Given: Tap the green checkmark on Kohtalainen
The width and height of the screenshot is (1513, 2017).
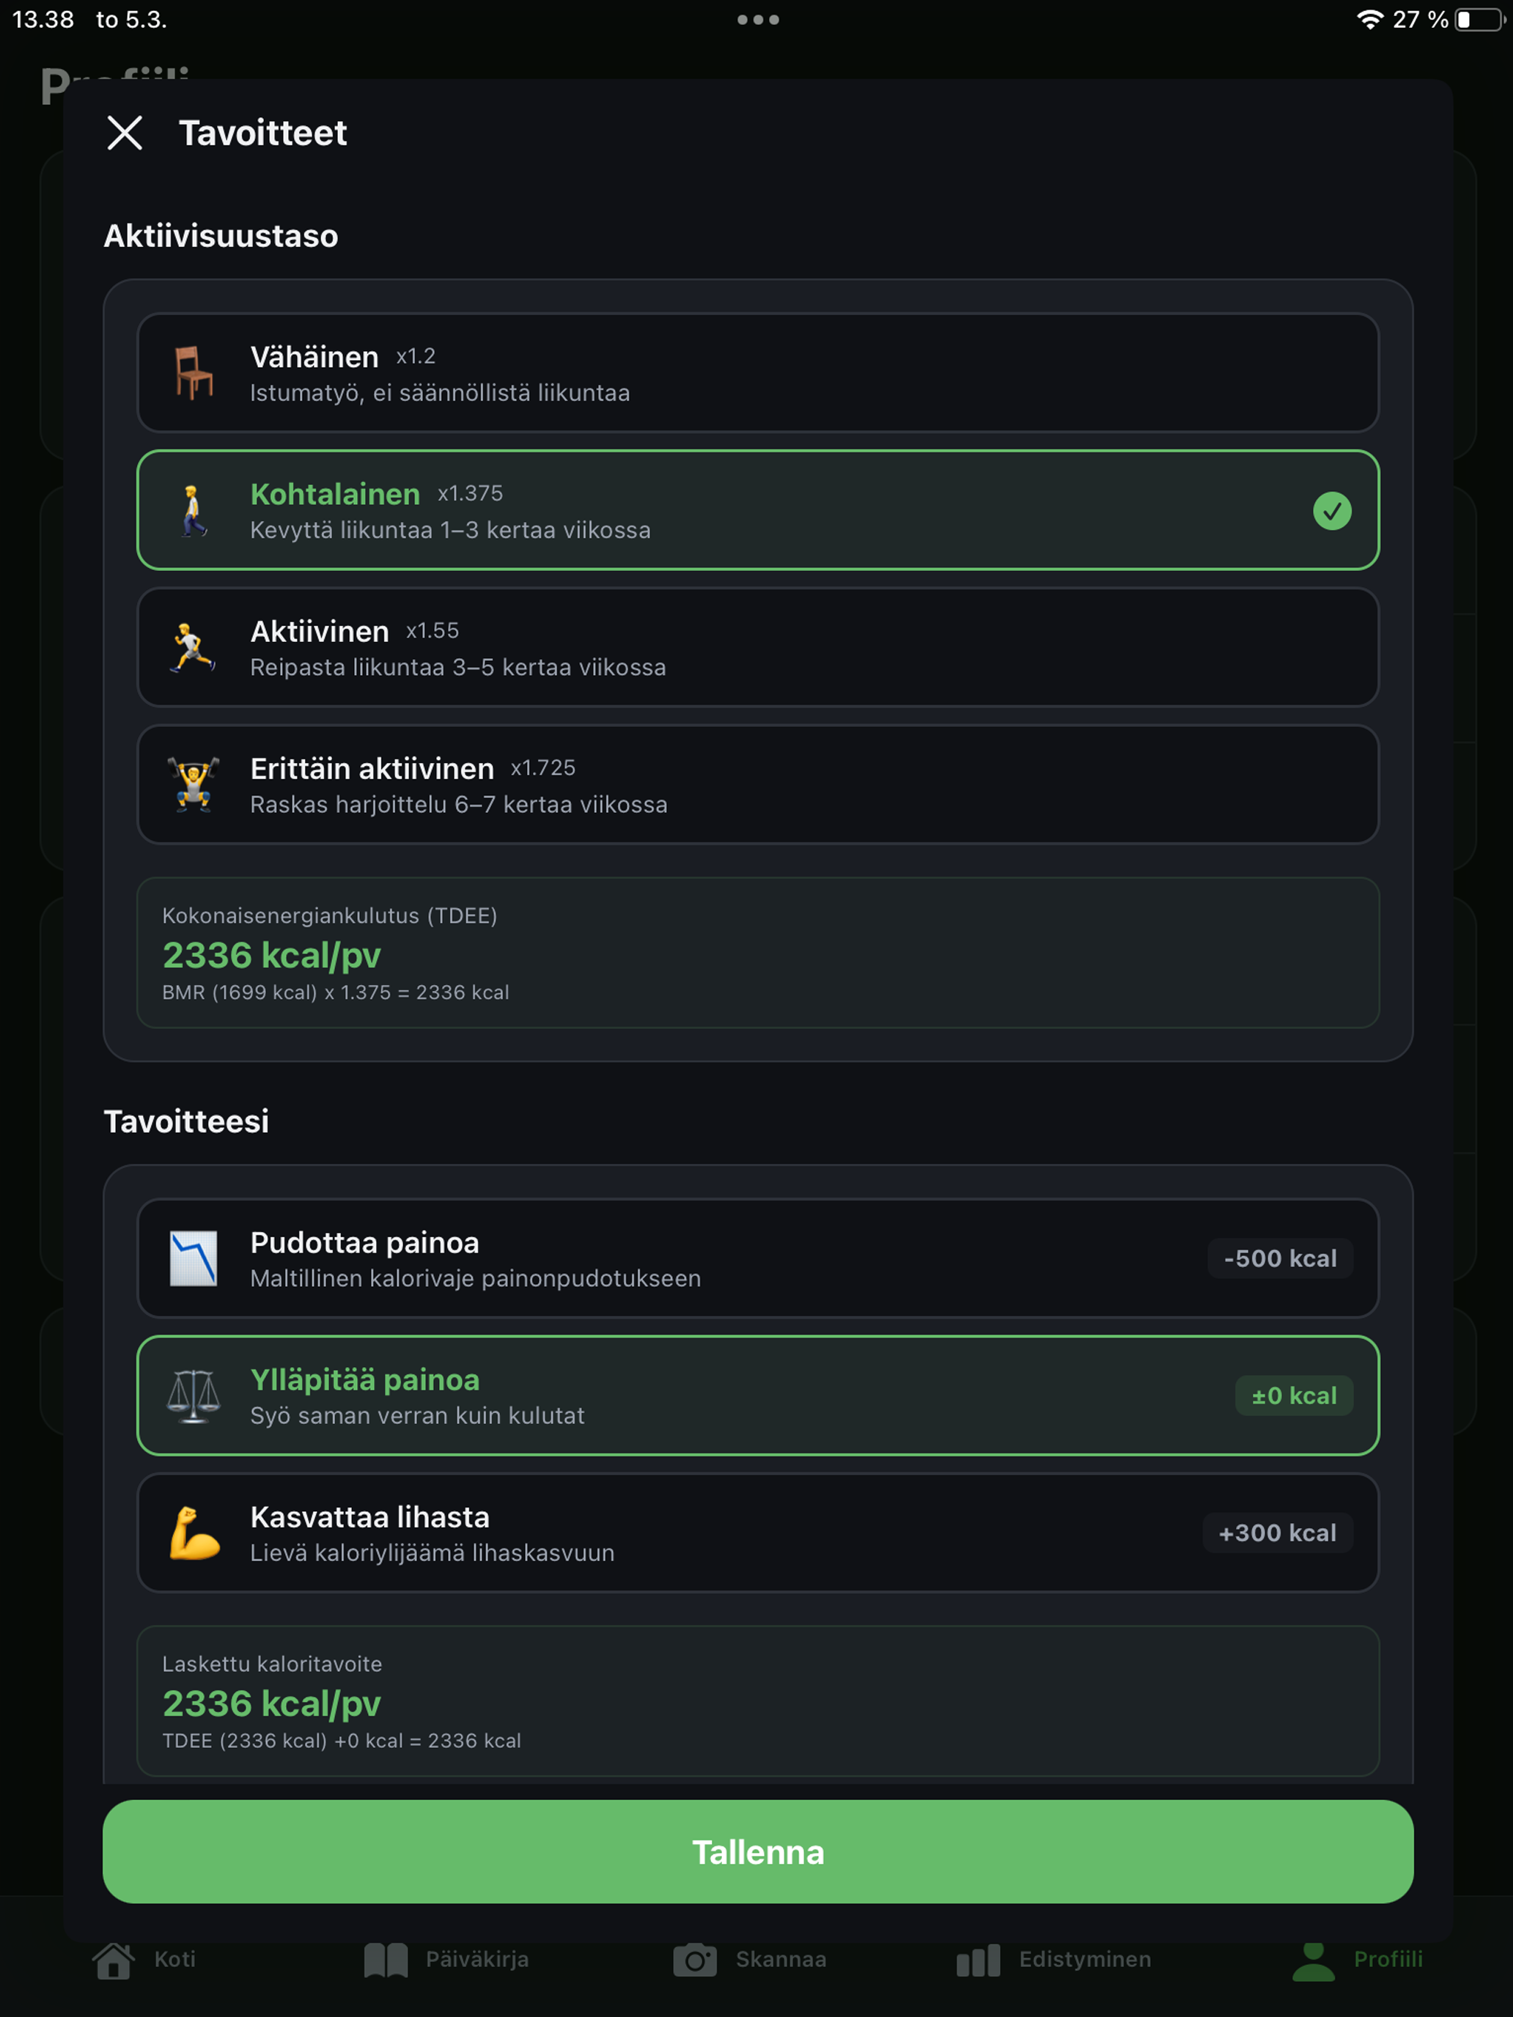Looking at the screenshot, I should tap(1331, 511).
